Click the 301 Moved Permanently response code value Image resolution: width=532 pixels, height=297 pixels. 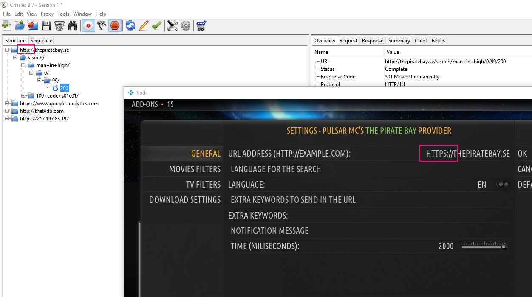pos(412,77)
